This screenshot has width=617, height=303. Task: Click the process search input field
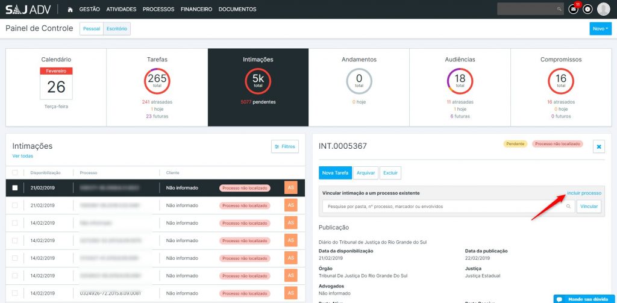tap(443, 206)
